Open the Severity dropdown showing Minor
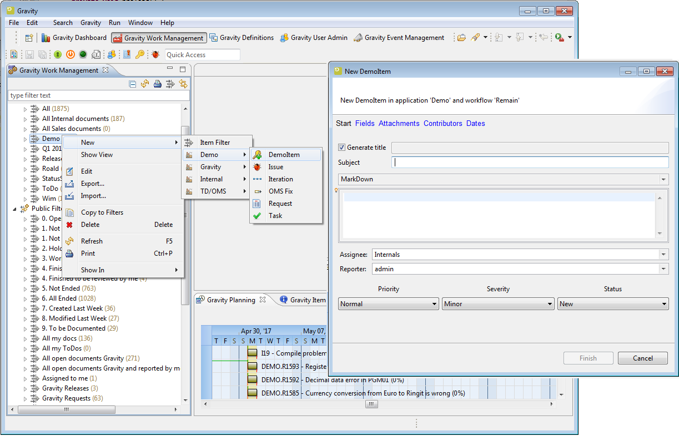This screenshot has height=436, width=679. (498, 304)
